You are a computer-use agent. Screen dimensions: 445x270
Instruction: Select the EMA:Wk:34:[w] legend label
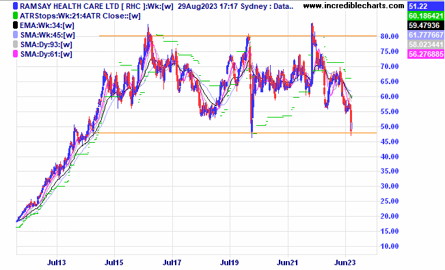tap(47, 25)
